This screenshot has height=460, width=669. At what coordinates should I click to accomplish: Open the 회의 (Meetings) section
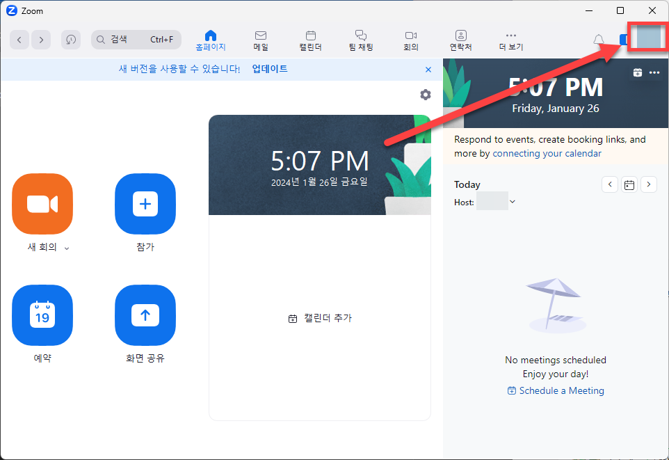tap(410, 40)
